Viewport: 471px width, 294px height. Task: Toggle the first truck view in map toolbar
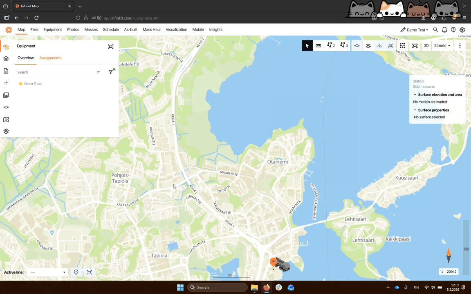357,46
